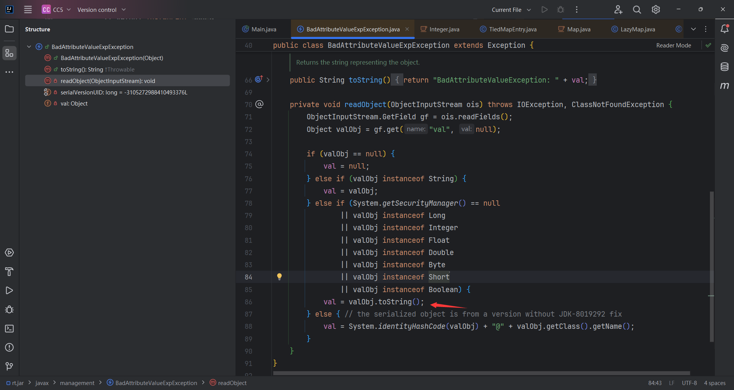Open Code With Me account icon
Image resolution: width=734 pixels, height=390 pixels.
click(618, 10)
